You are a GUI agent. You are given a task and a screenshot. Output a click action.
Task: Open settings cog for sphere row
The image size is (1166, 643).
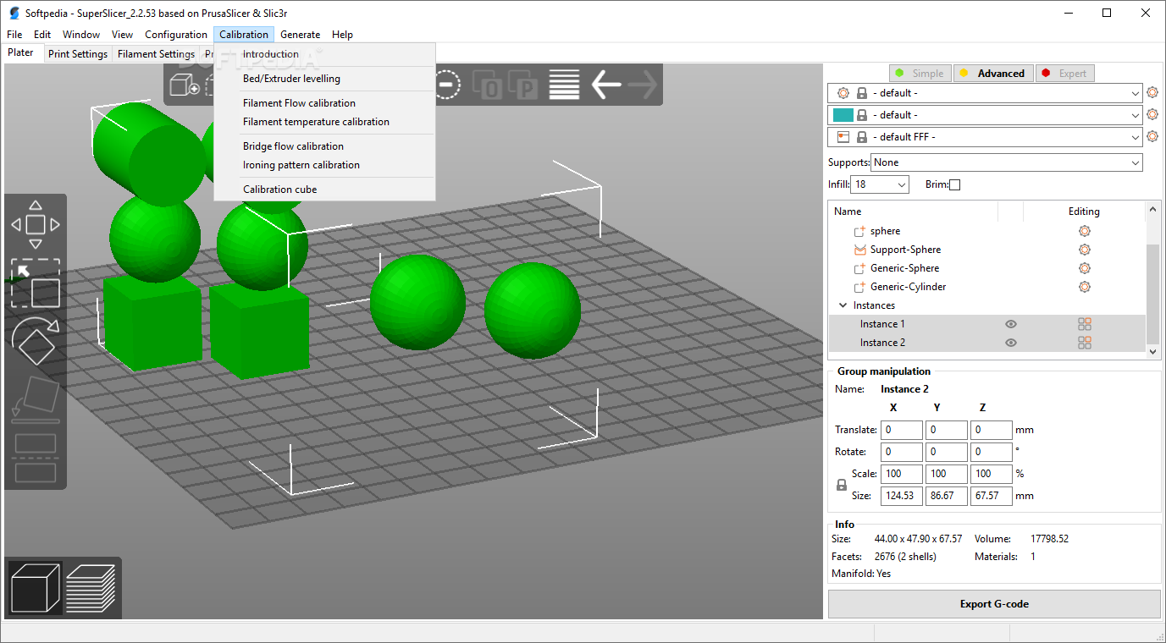(1084, 231)
